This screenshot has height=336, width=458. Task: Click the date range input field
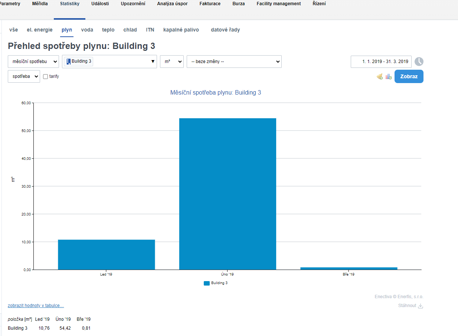tap(381, 62)
